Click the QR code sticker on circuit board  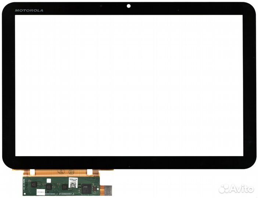click(x=73, y=185)
